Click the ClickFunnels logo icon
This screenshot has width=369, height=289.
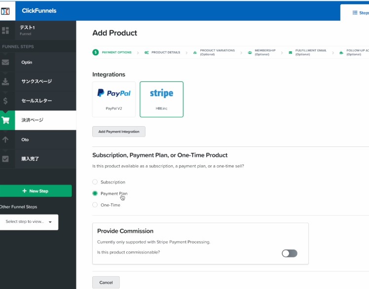click(x=5, y=11)
